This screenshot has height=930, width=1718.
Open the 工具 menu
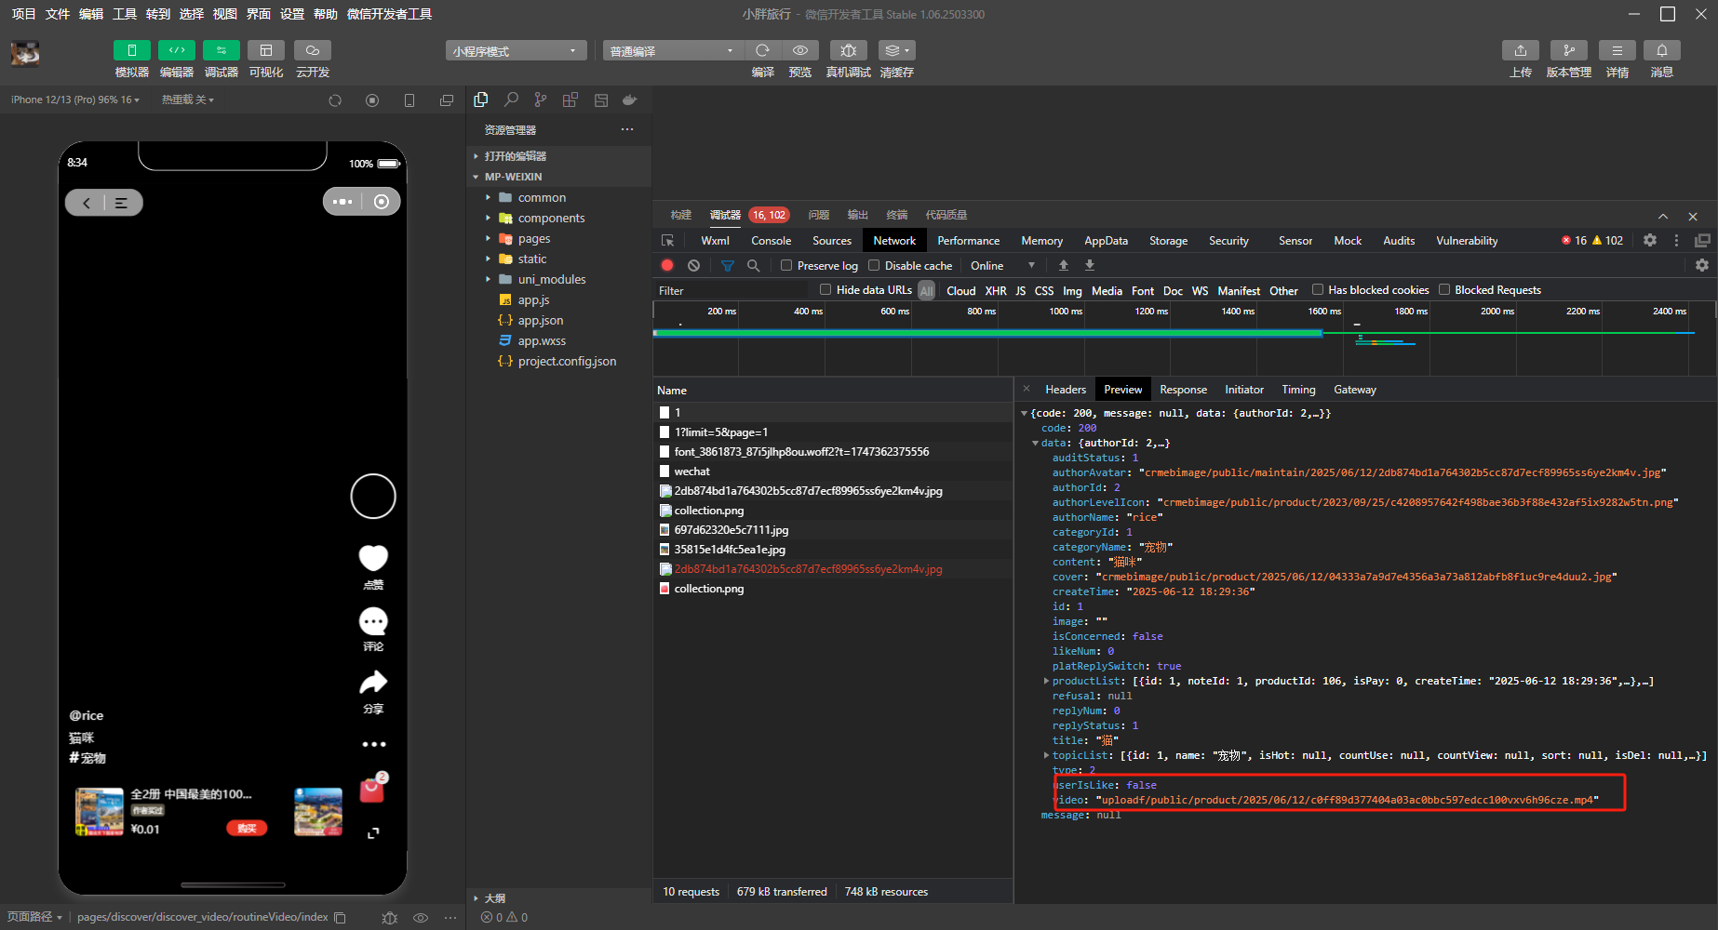pos(125,14)
